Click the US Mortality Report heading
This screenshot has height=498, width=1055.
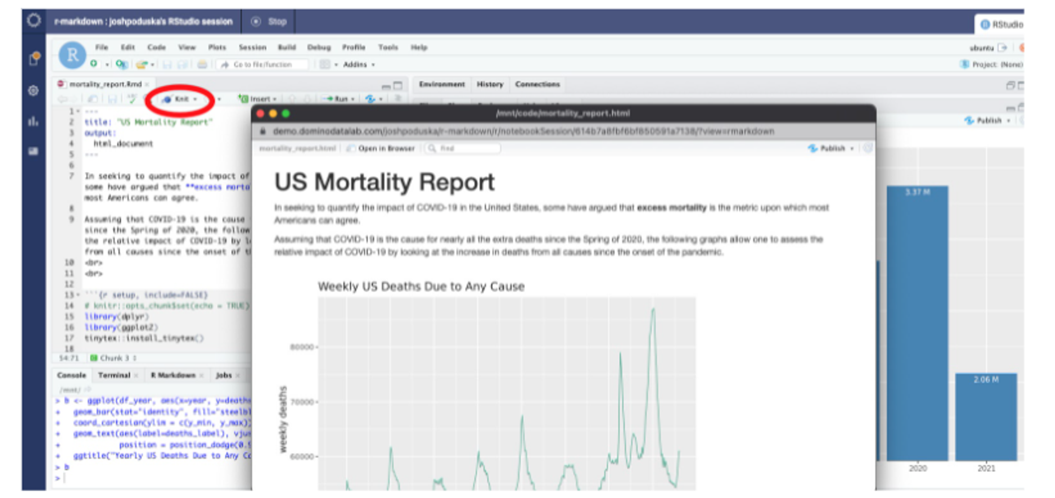tap(385, 182)
